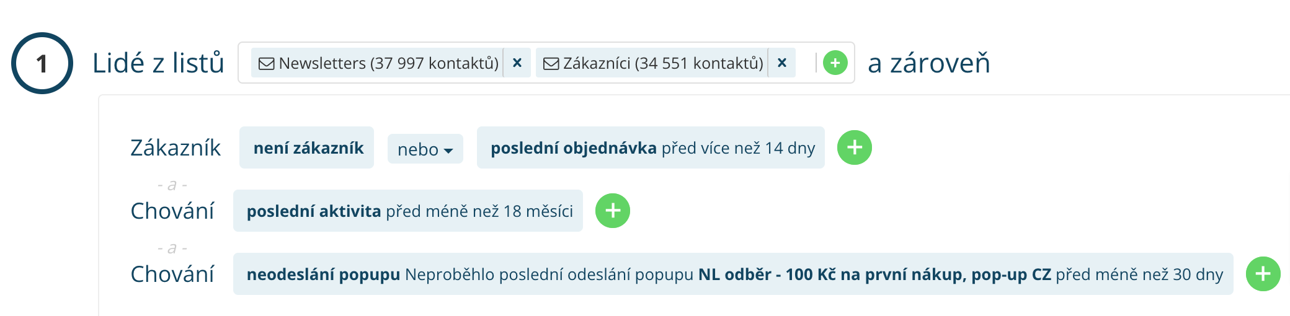
Task: Remove the Zákazníci list tag
Action: coord(782,63)
